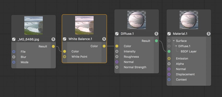The image size is (222, 97).
Task: Select the Diffuse.1 sphere preview
Action: point(137,20)
